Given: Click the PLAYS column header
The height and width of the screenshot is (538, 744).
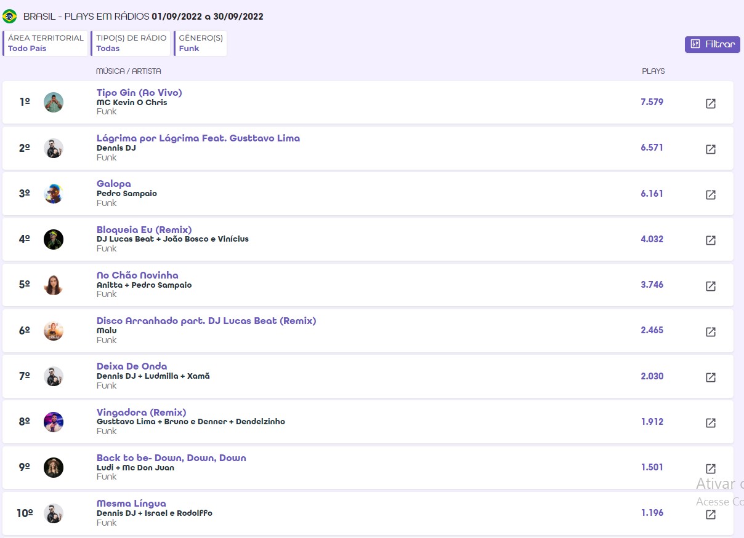Looking at the screenshot, I should [x=653, y=71].
